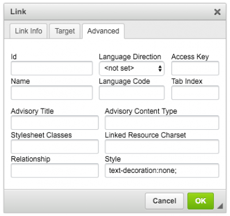Focus the Linked Resource Charset field

point(162,146)
